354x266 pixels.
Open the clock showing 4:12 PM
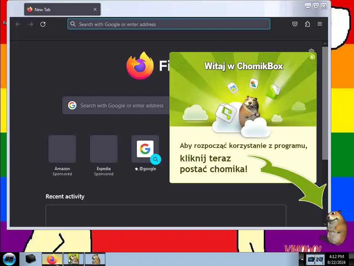[336, 259]
